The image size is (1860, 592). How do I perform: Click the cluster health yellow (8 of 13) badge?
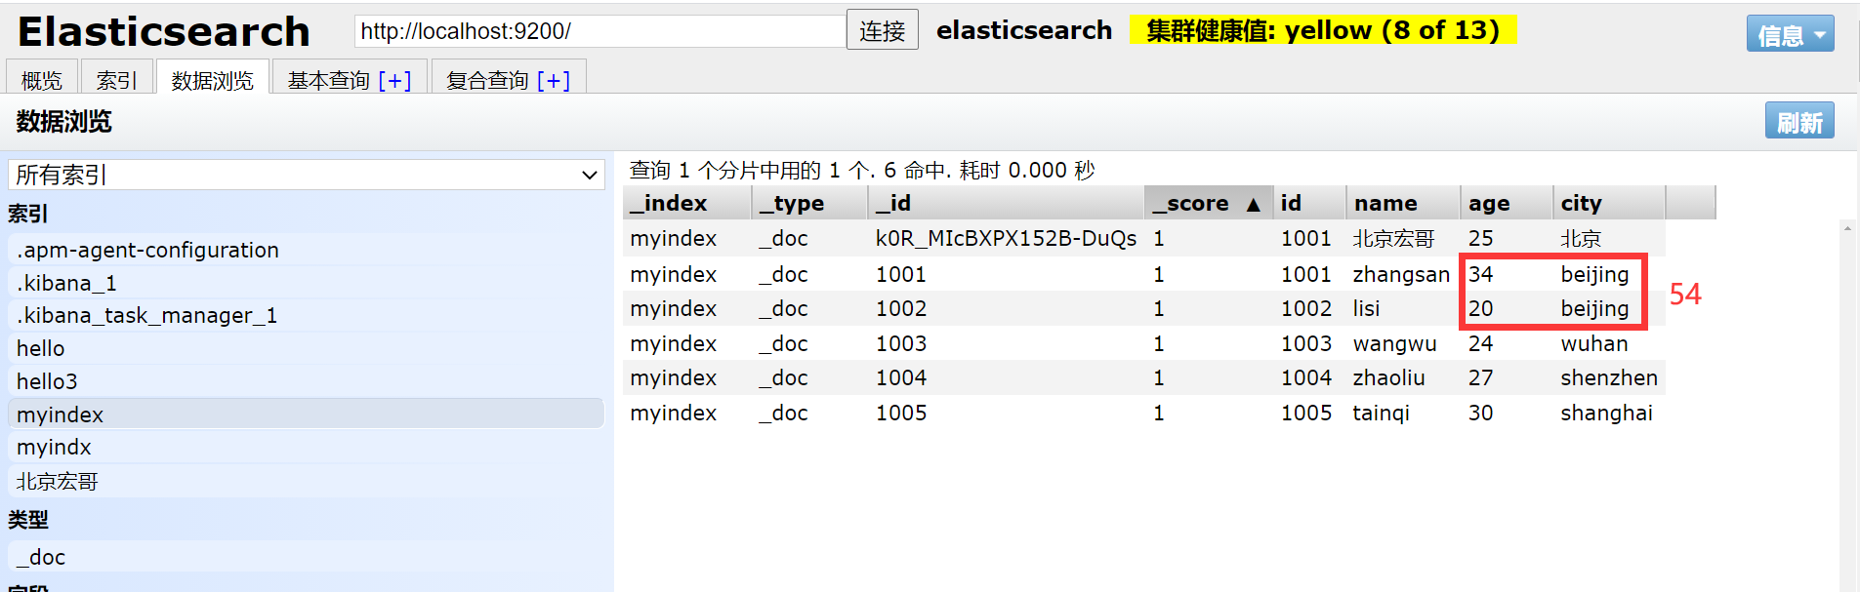pos(1322,30)
